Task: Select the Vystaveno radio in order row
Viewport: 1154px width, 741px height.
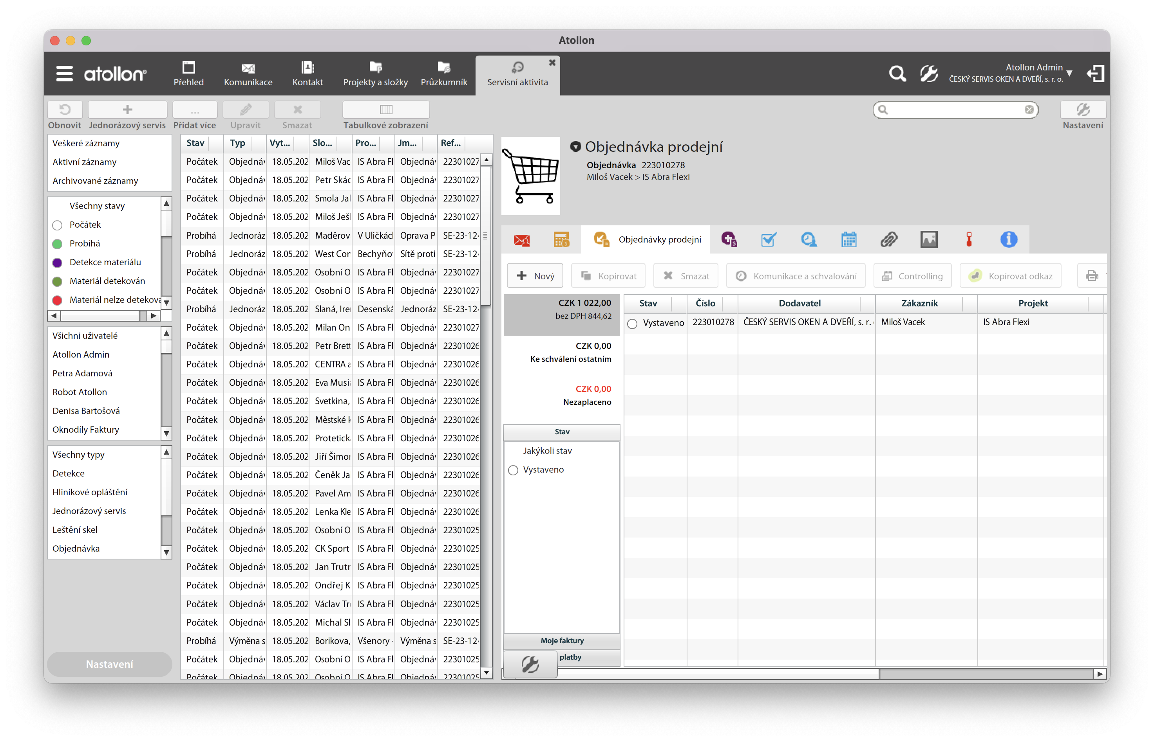Action: click(x=632, y=324)
